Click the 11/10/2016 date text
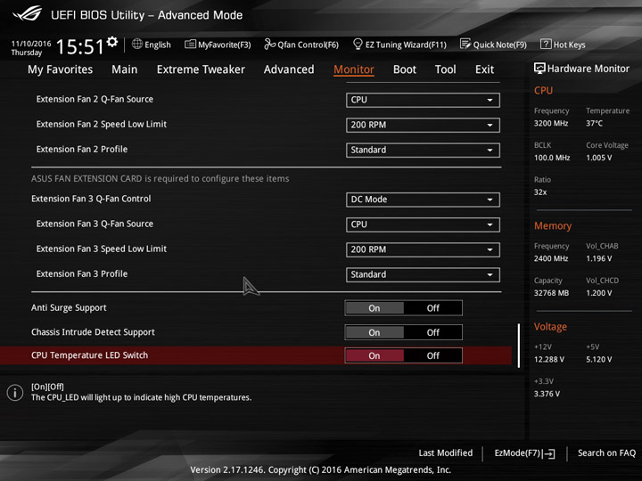Screen dimensions: 642x481 31,44
